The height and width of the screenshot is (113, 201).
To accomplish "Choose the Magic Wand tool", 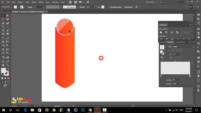I will tap(3, 19).
